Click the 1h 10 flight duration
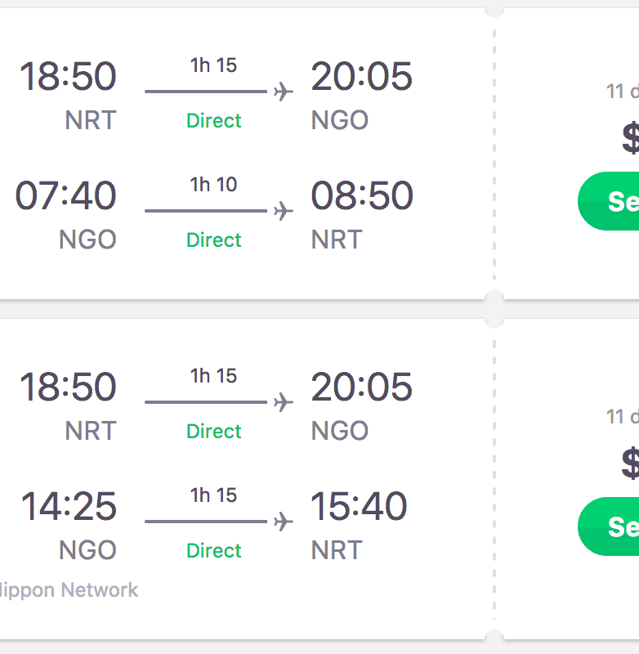 click(x=213, y=185)
